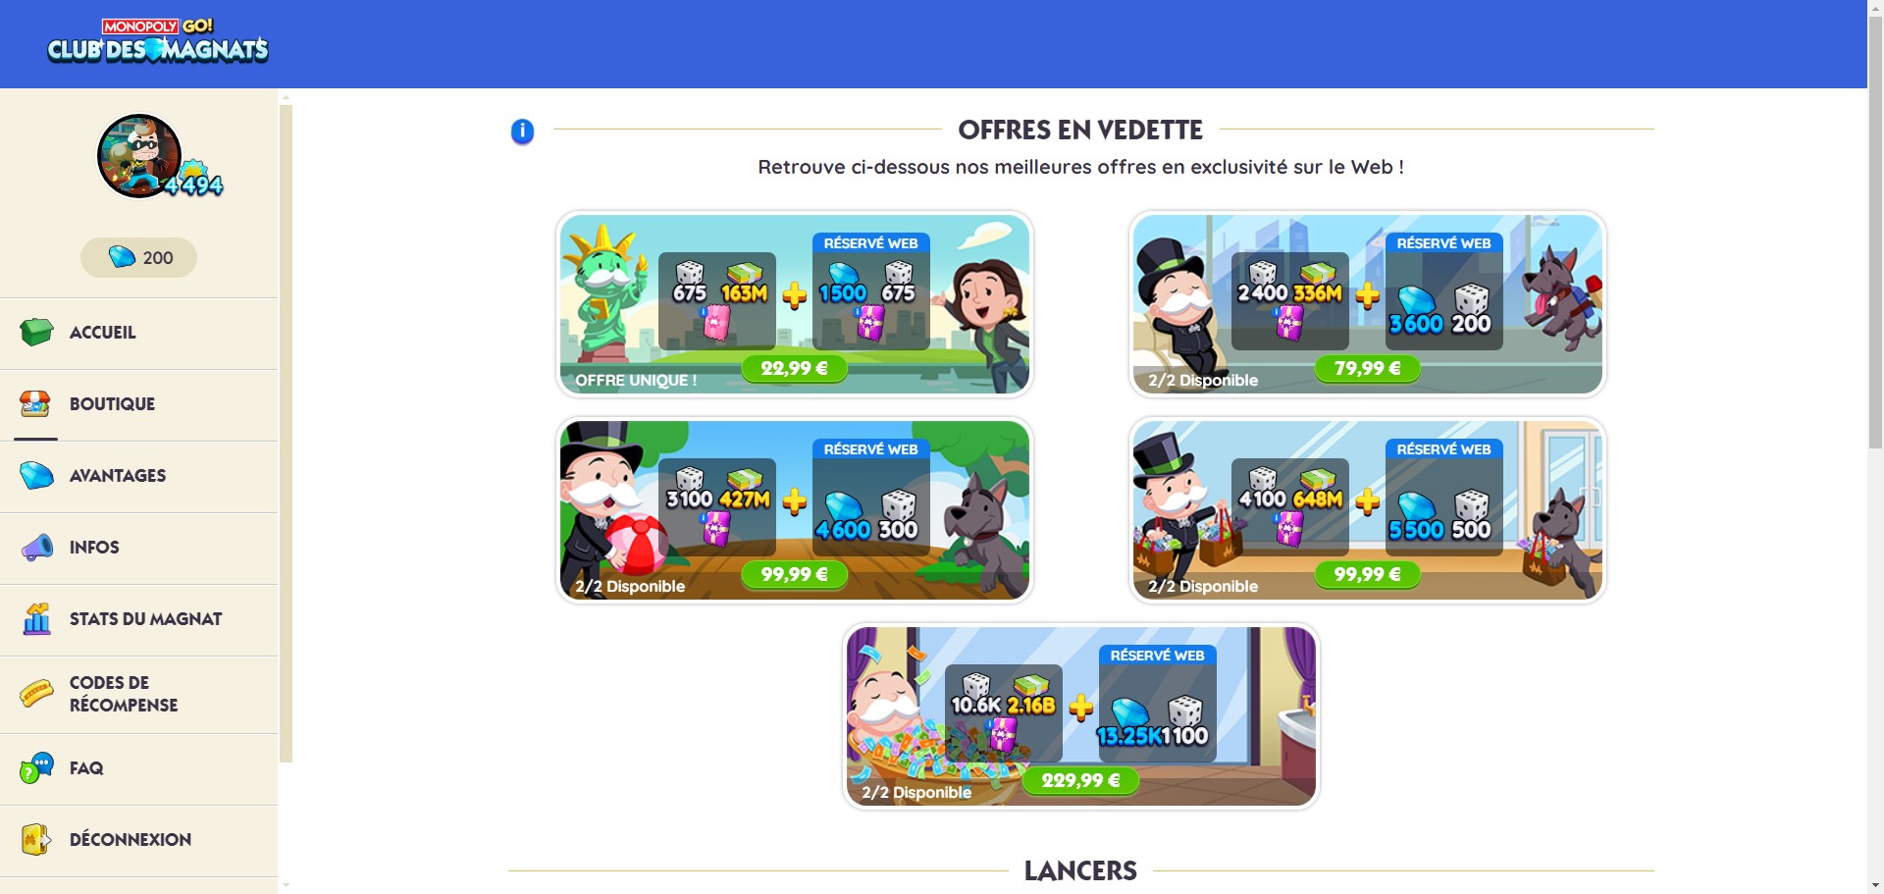Open the beach ball 427M offer card

point(795,510)
